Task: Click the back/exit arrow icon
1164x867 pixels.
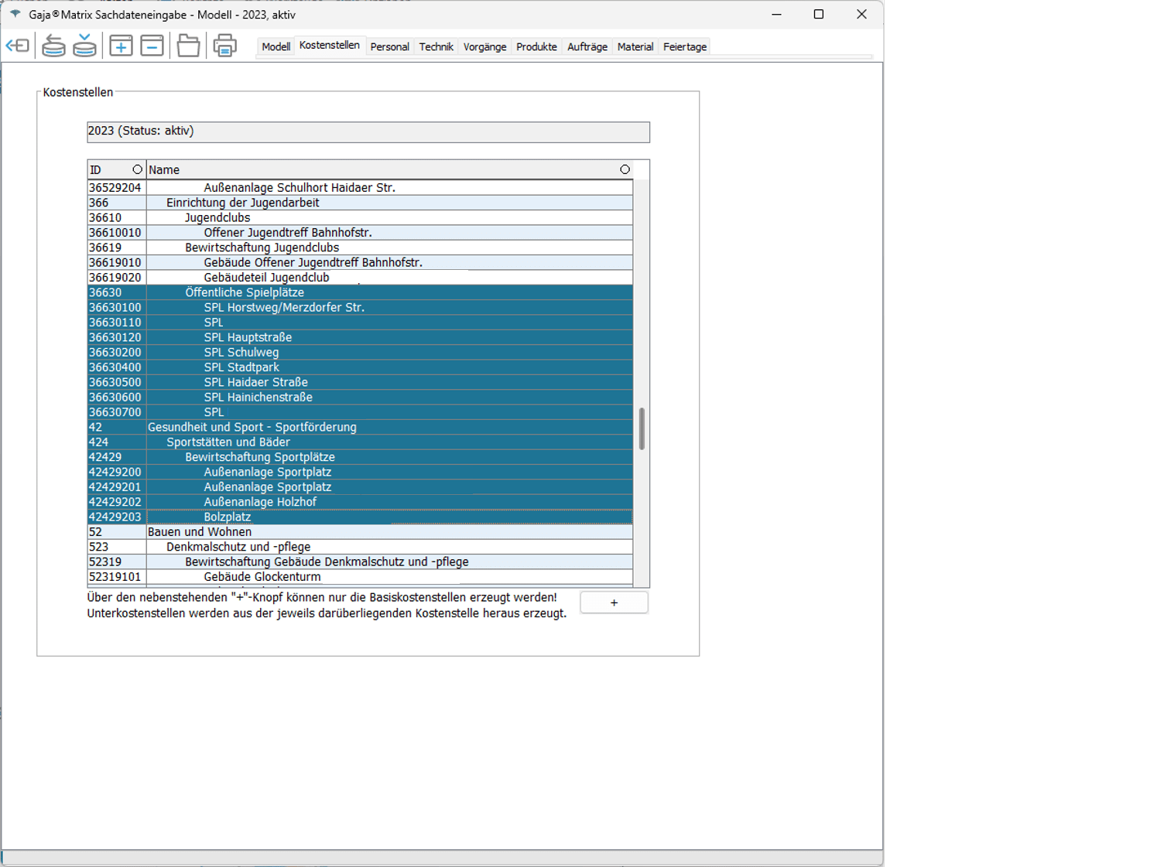Action: pyautogui.click(x=18, y=46)
